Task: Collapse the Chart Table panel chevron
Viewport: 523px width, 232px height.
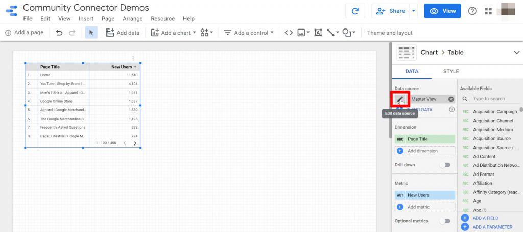Action: (x=516, y=52)
